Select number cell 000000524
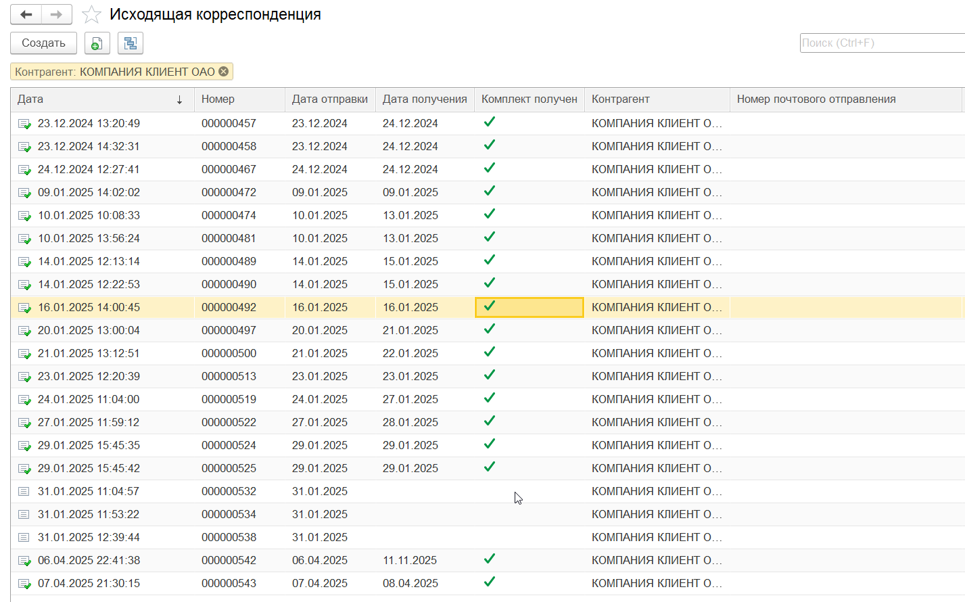Viewport: 965px width, 602px height. tap(229, 445)
